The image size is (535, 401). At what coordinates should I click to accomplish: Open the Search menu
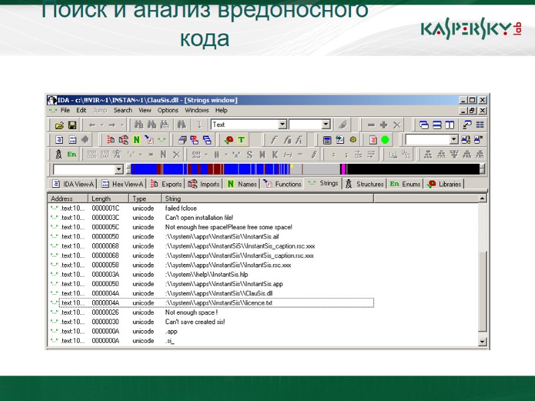123,110
